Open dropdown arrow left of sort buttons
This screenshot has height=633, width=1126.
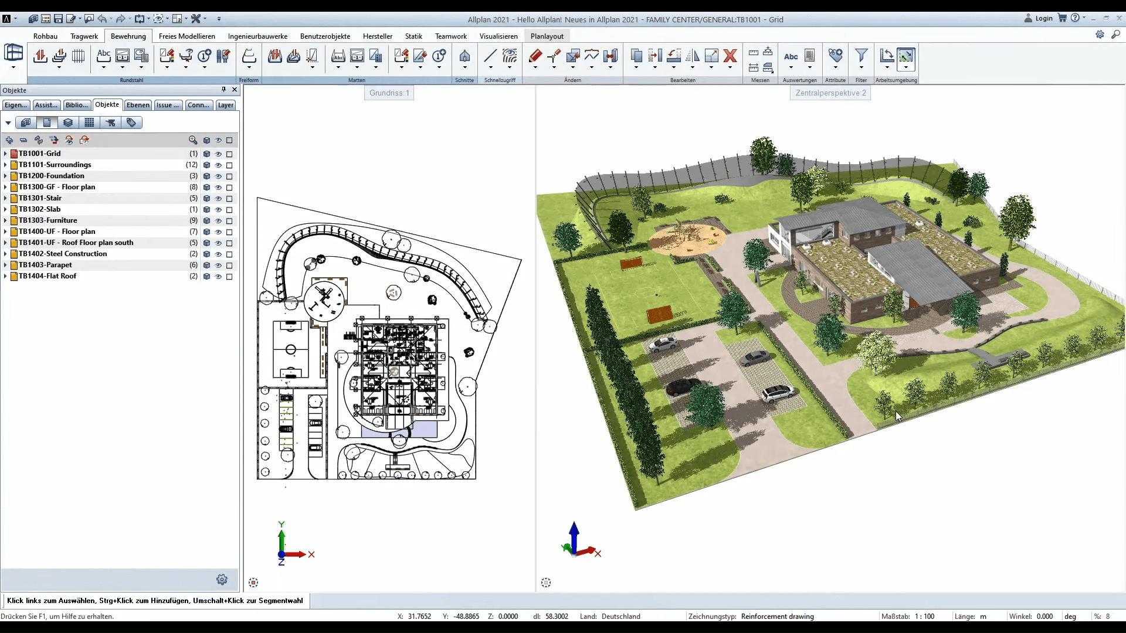coord(8,123)
